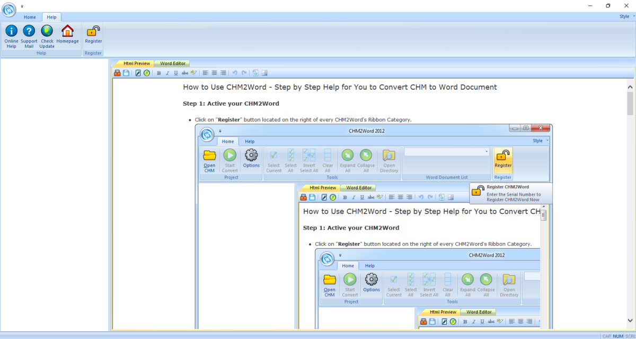
Task: Check for updates via globe icon
Action: 47,36
